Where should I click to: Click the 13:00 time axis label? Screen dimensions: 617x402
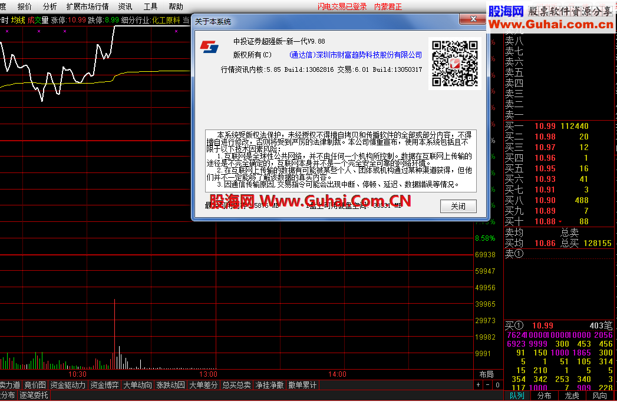(208, 374)
